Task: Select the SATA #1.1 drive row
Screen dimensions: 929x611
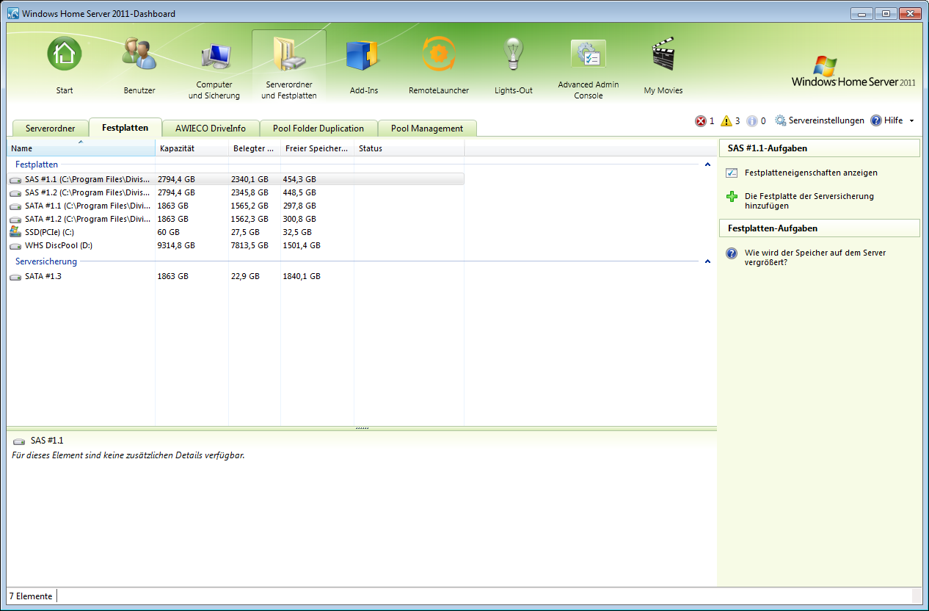Action: [x=236, y=206]
